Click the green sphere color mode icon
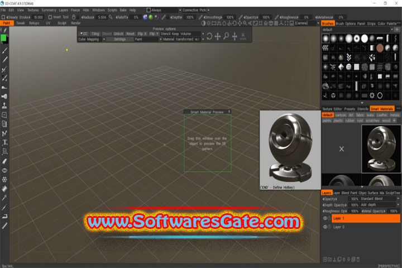 151,17
